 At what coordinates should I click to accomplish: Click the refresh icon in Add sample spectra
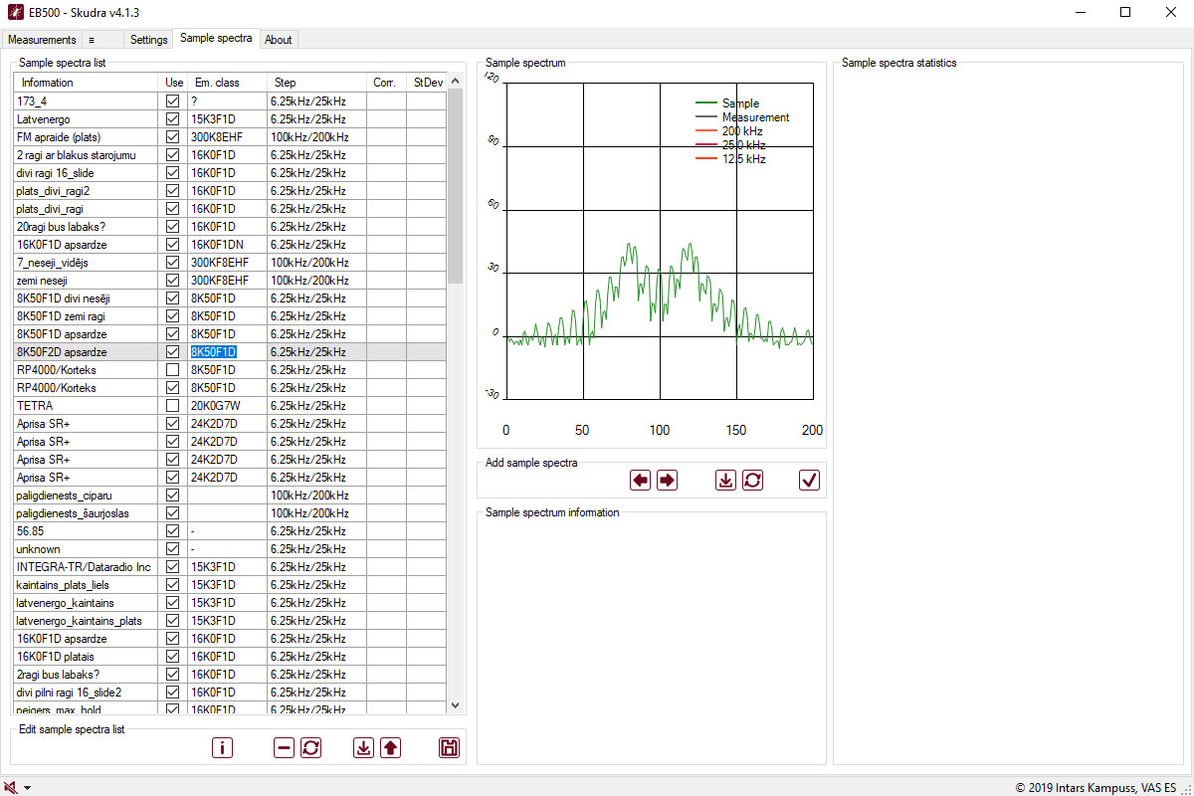pos(753,481)
